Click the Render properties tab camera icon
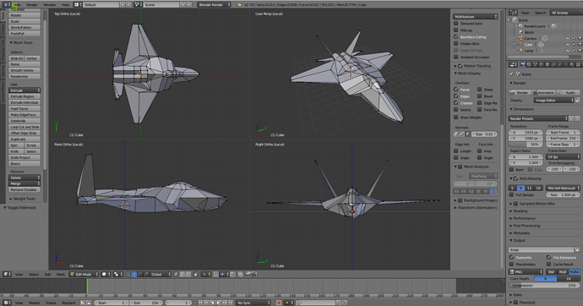This screenshot has height=306, width=583. click(x=523, y=65)
